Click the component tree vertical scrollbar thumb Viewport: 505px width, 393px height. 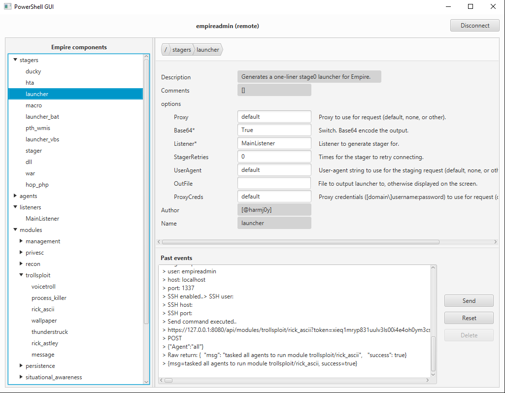tap(146, 192)
